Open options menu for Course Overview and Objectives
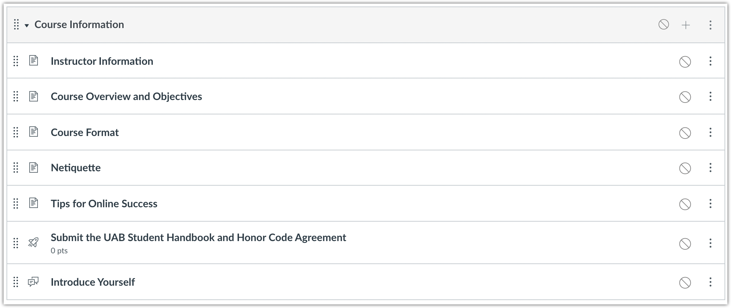The width and height of the screenshot is (731, 308). 710,96
